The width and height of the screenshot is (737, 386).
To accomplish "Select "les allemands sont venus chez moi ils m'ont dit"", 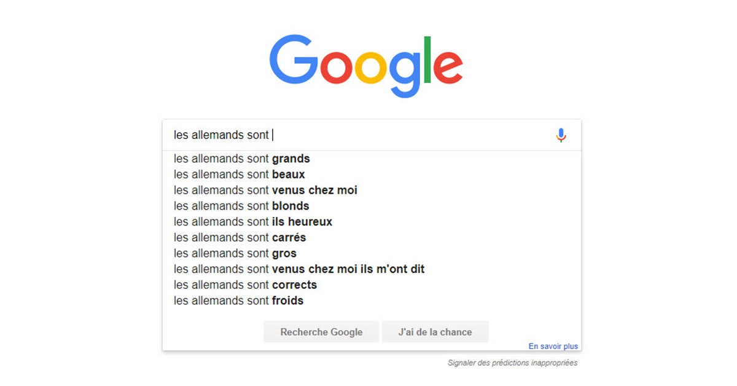I will click(x=299, y=269).
